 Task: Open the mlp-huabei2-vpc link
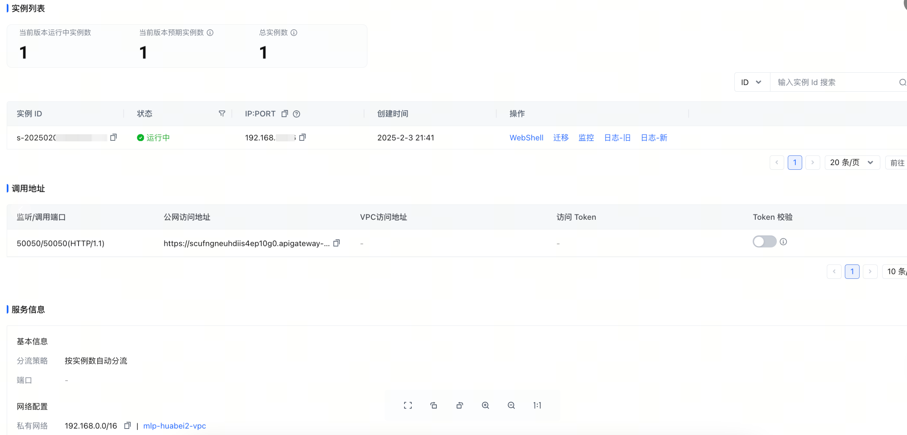pyautogui.click(x=175, y=426)
